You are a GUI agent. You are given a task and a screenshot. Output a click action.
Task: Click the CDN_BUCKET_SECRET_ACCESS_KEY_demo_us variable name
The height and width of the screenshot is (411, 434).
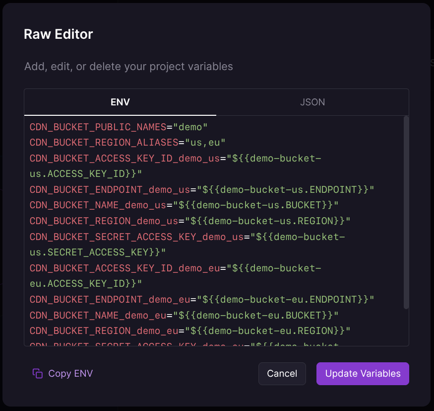[x=136, y=237]
